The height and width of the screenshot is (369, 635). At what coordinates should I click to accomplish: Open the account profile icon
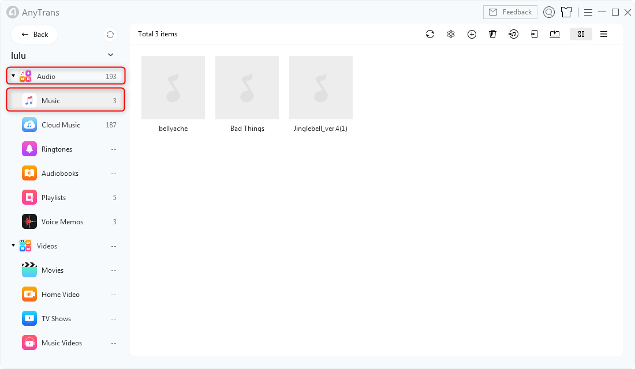(x=549, y=12)
